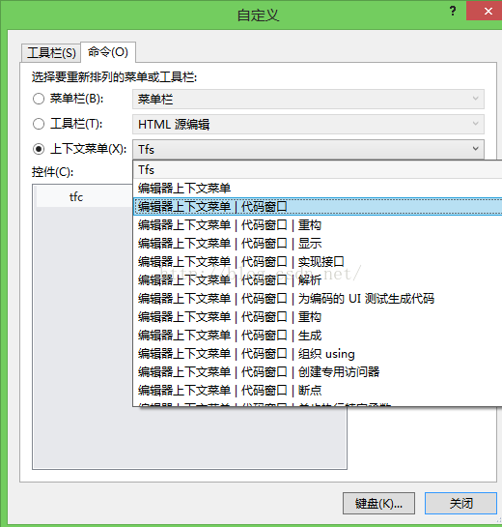Choose Tfs from the dropdown list

tap(318, 170)
